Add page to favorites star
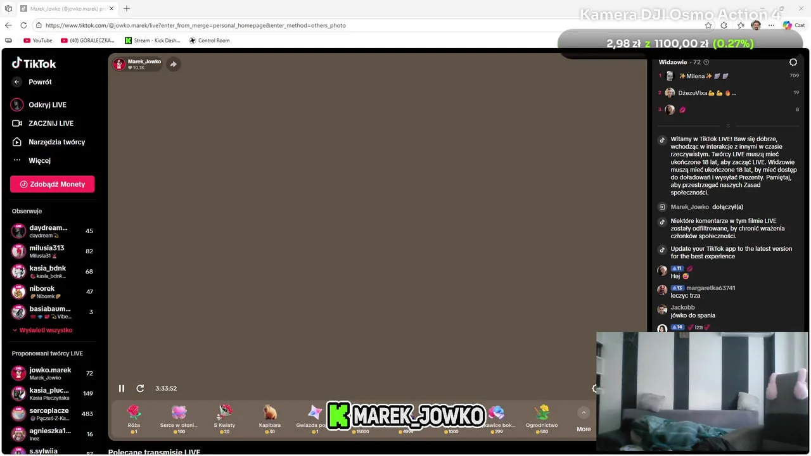The height and width of the screenshot is (456, 811). tap(708, 25)
